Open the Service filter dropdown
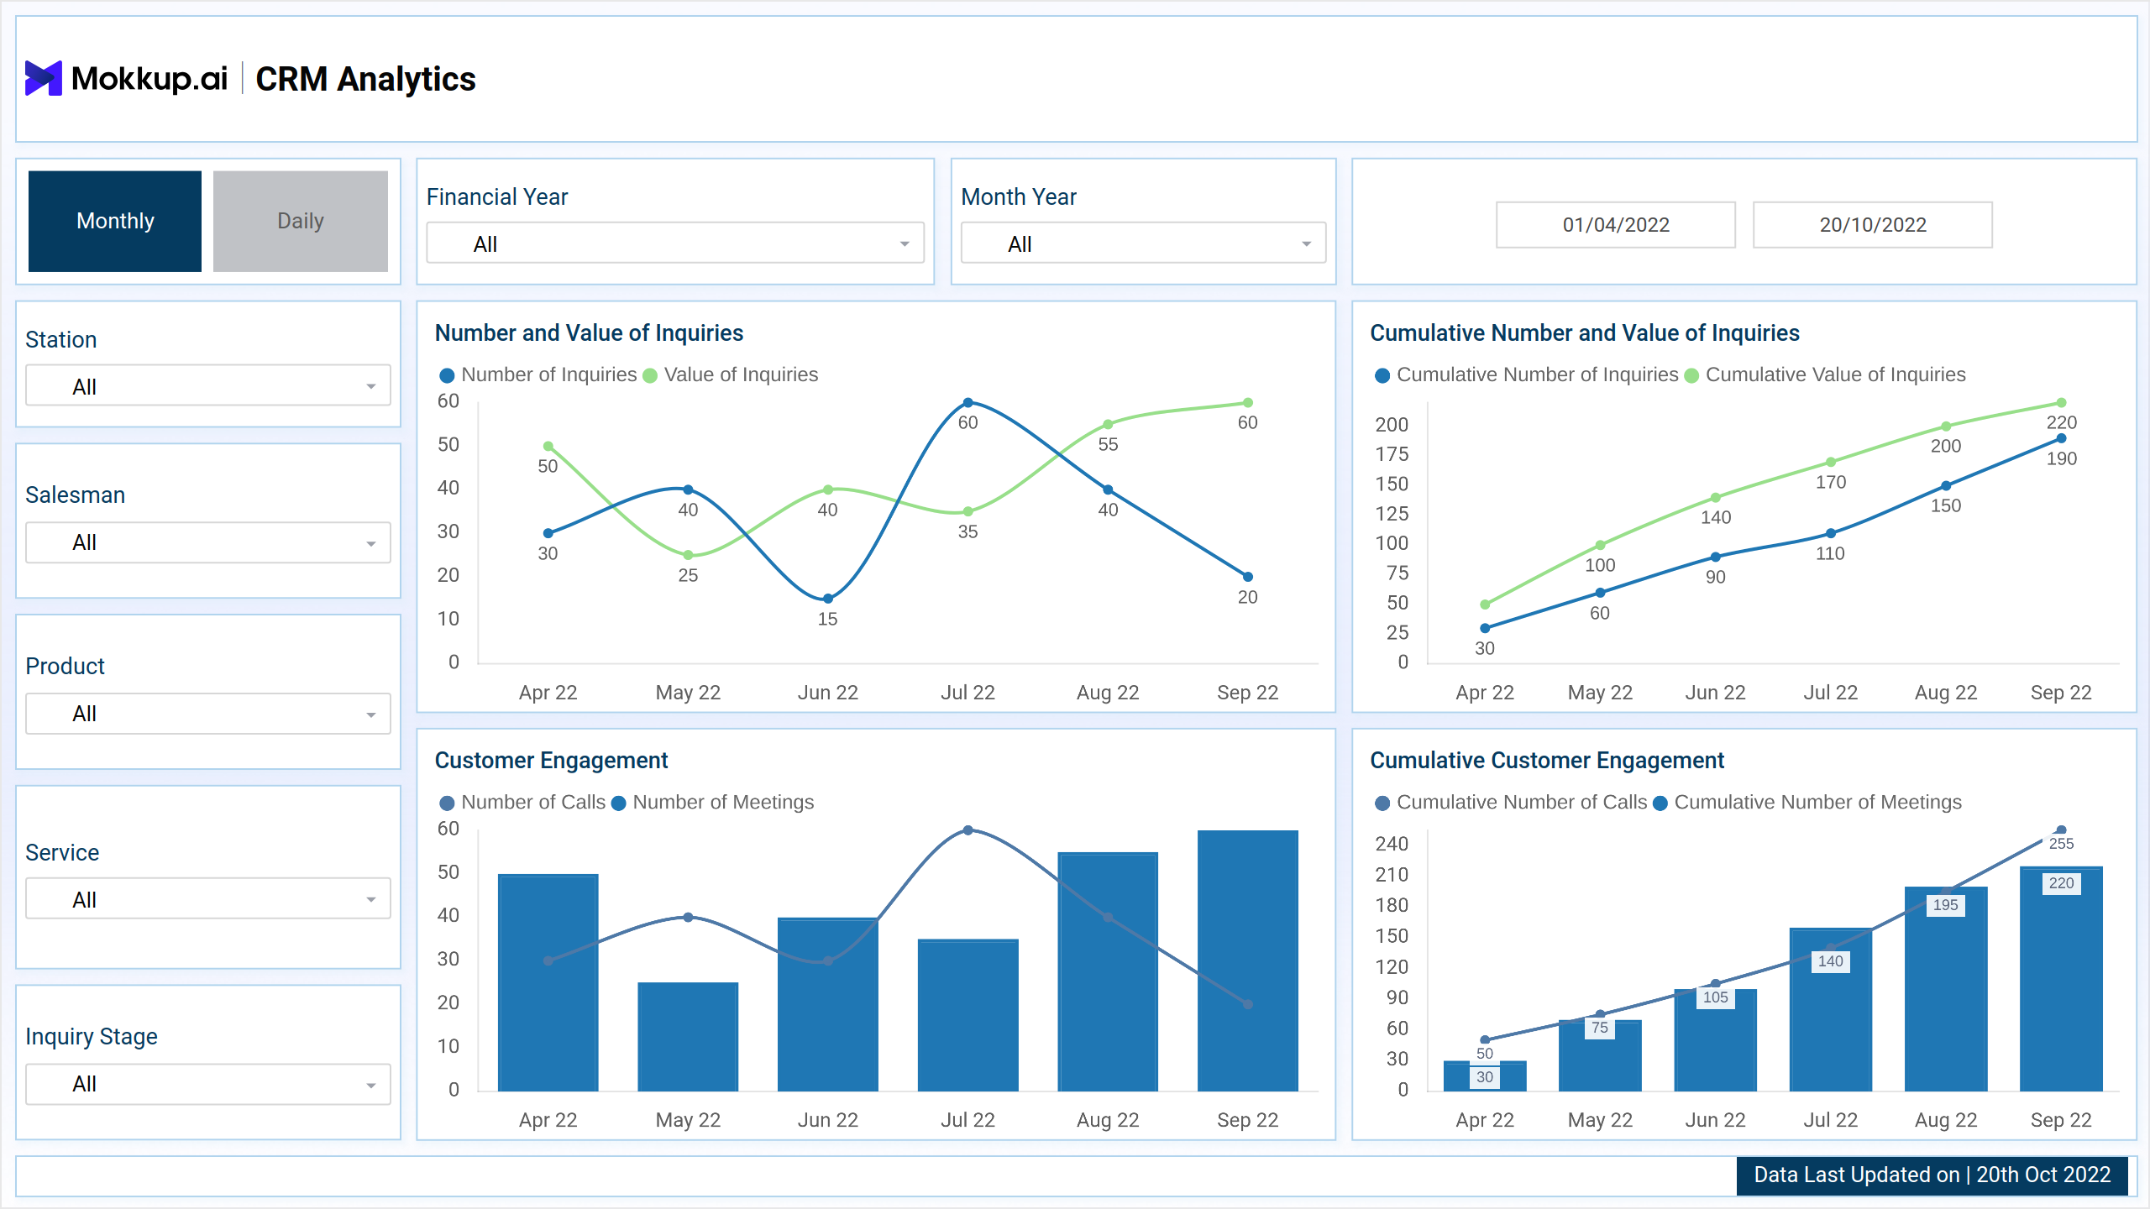This screenshot has height=1209, width=2150. [208, 899]
